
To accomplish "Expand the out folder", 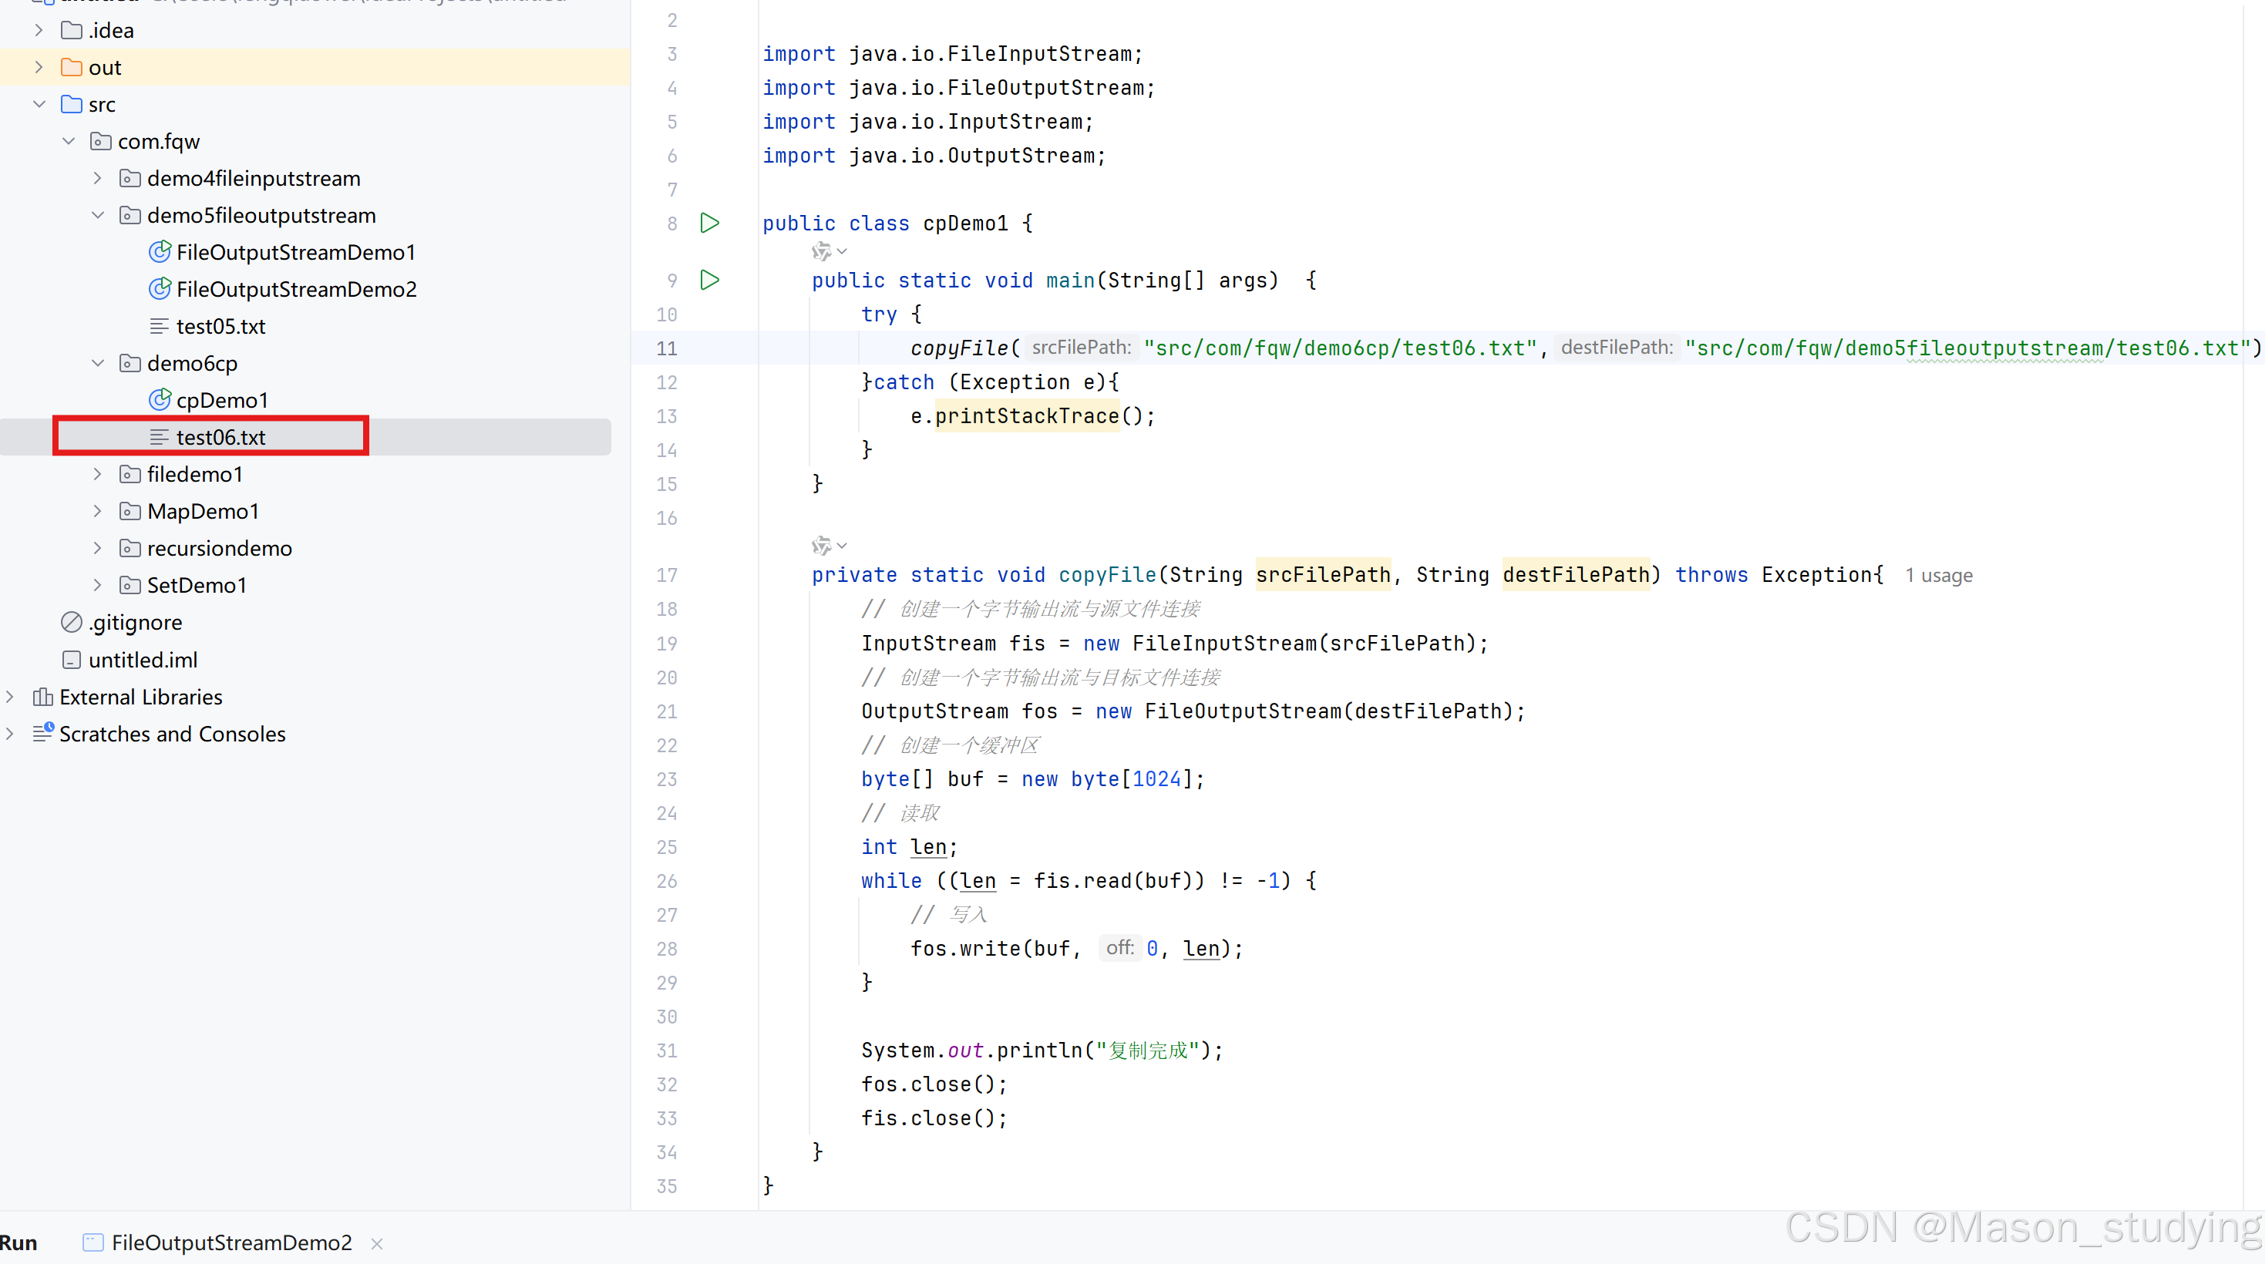I will click(x=39, y=68).
